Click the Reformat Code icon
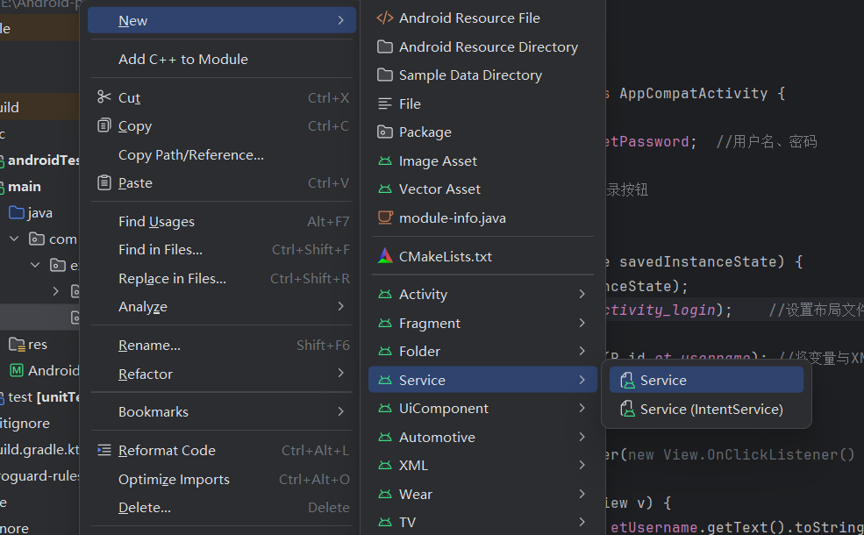 pyautogui.click(x=104, y=450)
